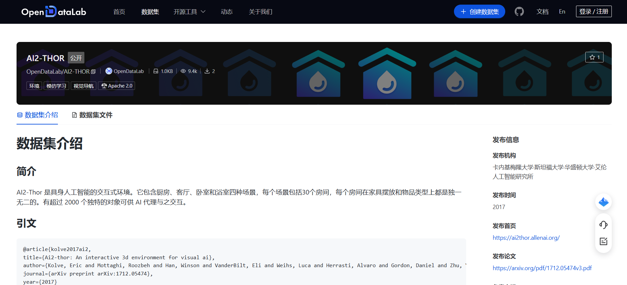627x285 pixels.
Task: Click the 引文 section heading
Action: 26,223
